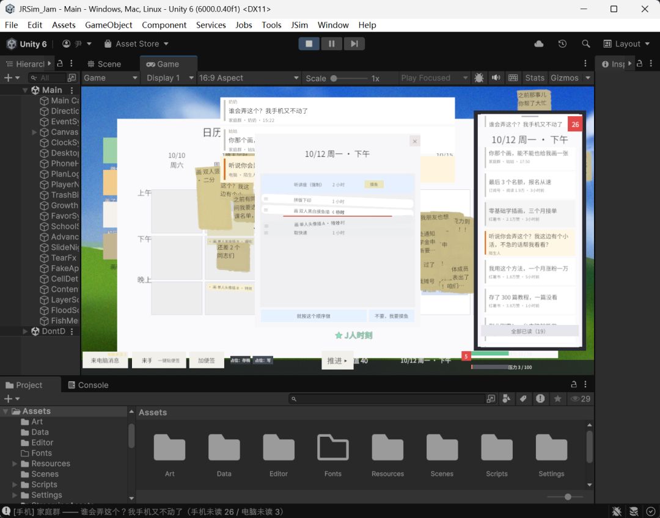Screen dimensions: 660x518
Task: Open the Asset Store button
Action: tap(136, 44)
